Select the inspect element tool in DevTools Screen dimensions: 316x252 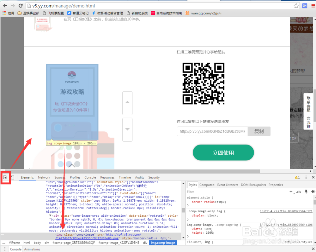click(5, 177)
